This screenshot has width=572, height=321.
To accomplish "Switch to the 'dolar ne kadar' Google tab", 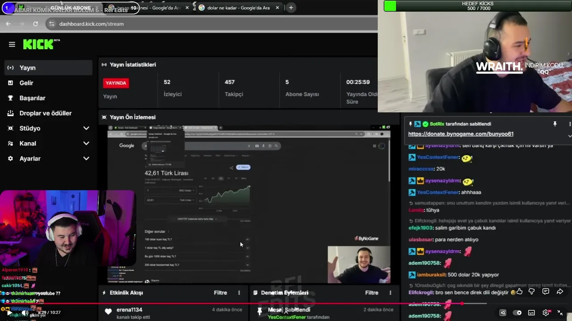I will pos(239,8).
